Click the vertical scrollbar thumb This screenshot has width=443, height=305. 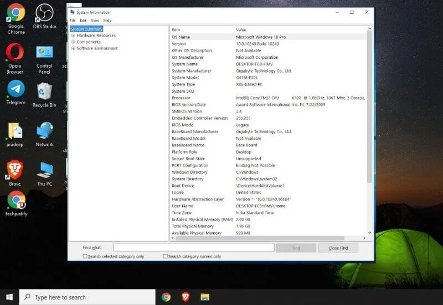click(369, 107)
